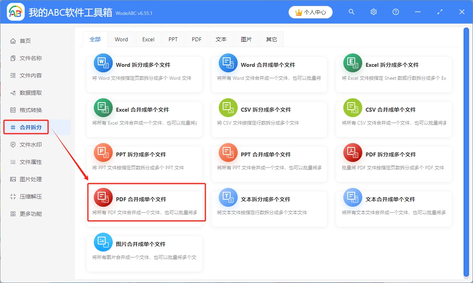Select the 其它 category tab
Image resolution: width=473 pixels, height=283 pixels.
tap(271, 39)
